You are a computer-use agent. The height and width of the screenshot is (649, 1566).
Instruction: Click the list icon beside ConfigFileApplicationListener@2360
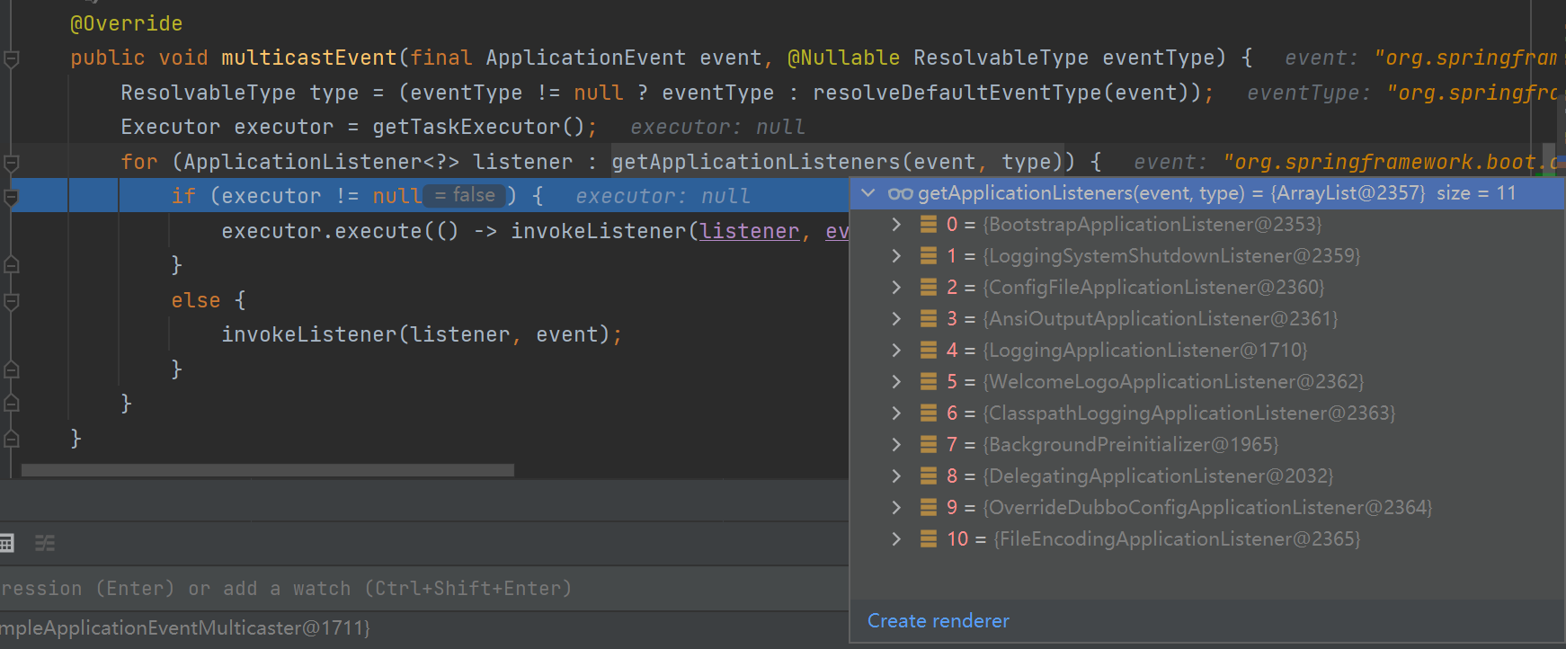pyautogui.click(x=929, y=288)
